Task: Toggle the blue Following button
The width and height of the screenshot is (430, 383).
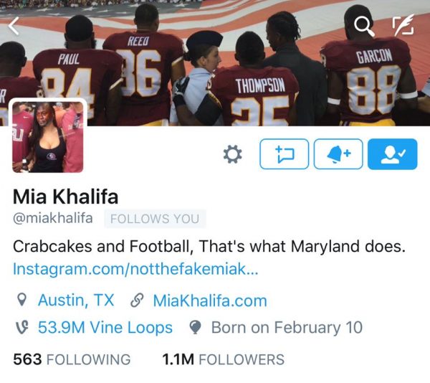Action: pos(393,154)
